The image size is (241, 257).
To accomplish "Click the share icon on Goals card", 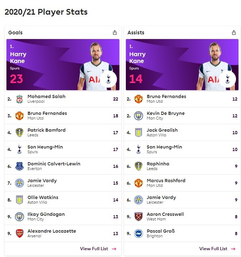I will click(115, 33).
